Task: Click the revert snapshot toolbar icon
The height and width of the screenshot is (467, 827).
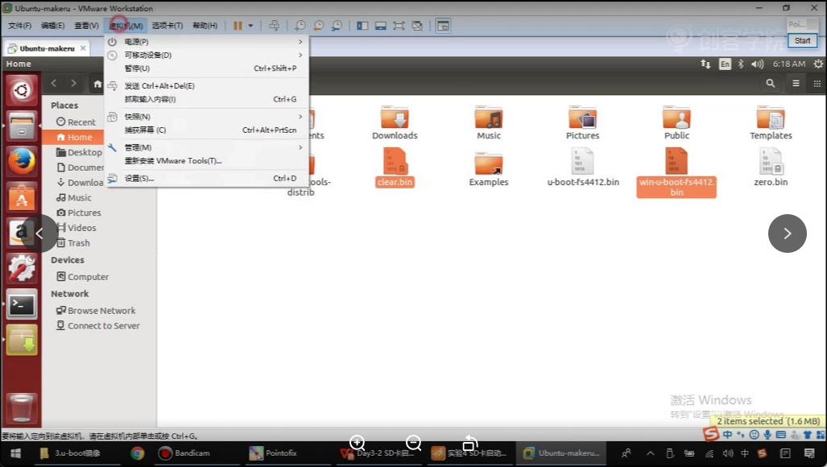Action: 318,25
